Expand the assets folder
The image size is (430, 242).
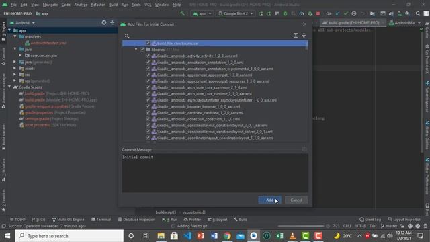15,69
